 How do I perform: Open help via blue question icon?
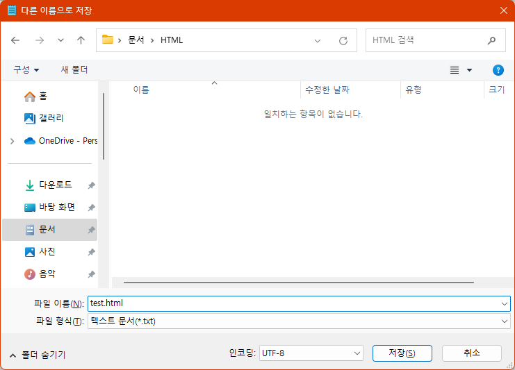pyautogui.click(x=498, y=70)
